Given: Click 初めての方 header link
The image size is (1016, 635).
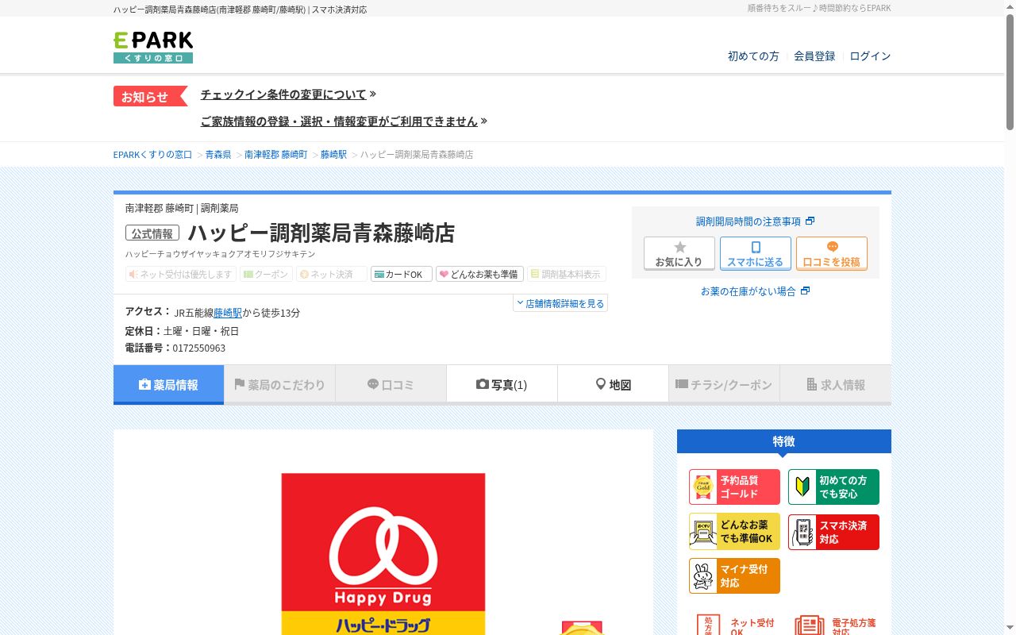Looking at the screenshot, I should [x=753, y=56].
